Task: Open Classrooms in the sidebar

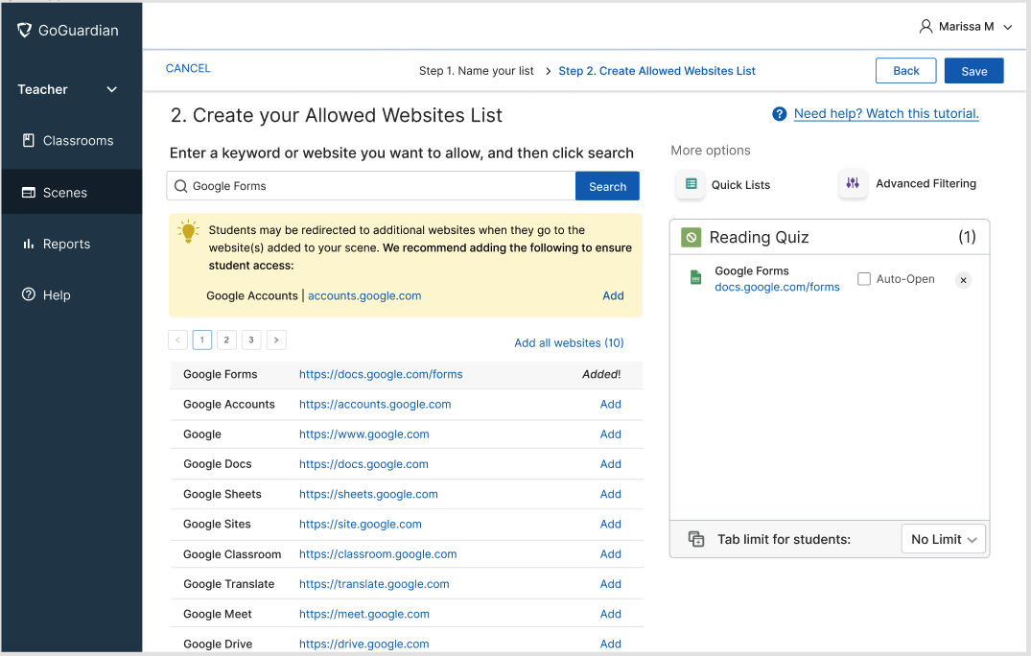Action: 71,140
